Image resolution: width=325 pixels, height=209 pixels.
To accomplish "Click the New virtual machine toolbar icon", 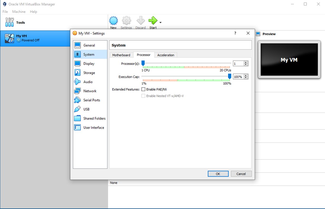I will pos(113,21).
